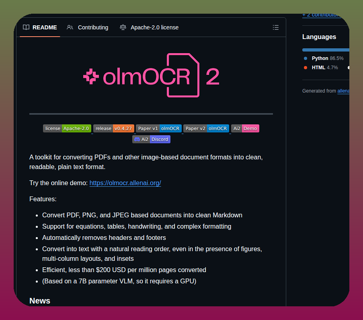The width and height of the screenshot is (363, 320).
Task: Open the README outline list icon
Action: coord(275,27)
